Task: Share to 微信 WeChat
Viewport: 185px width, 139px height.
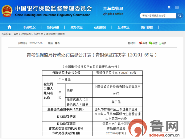Action: [153, 43]
